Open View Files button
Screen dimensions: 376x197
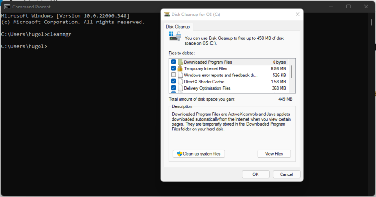274,154
